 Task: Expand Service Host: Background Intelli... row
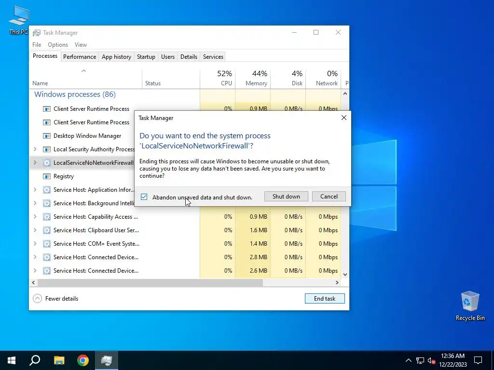click(35, 203)
